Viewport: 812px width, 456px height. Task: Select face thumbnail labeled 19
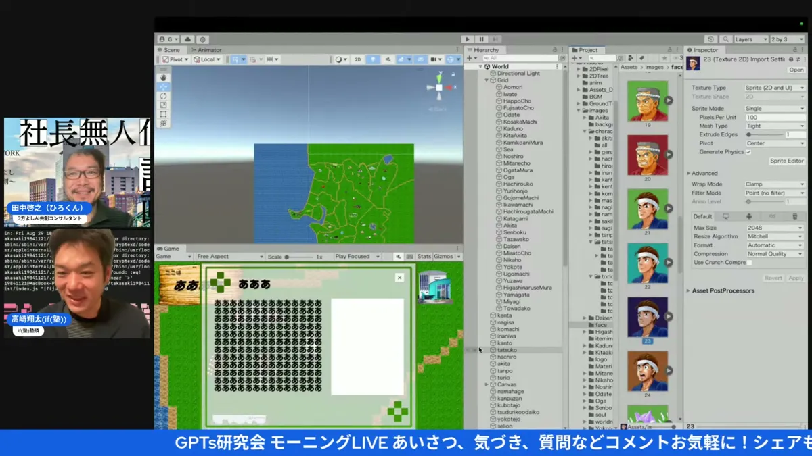click(648, 101)
